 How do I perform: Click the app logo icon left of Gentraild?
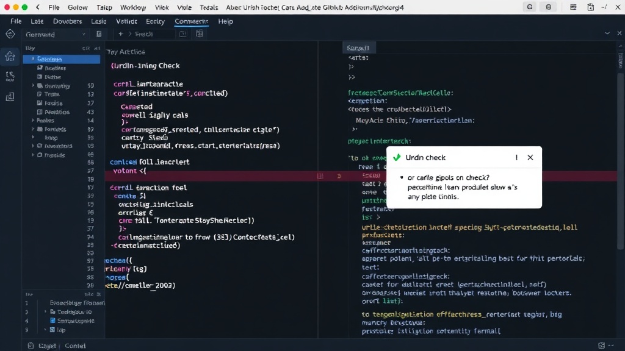[10, 34]
